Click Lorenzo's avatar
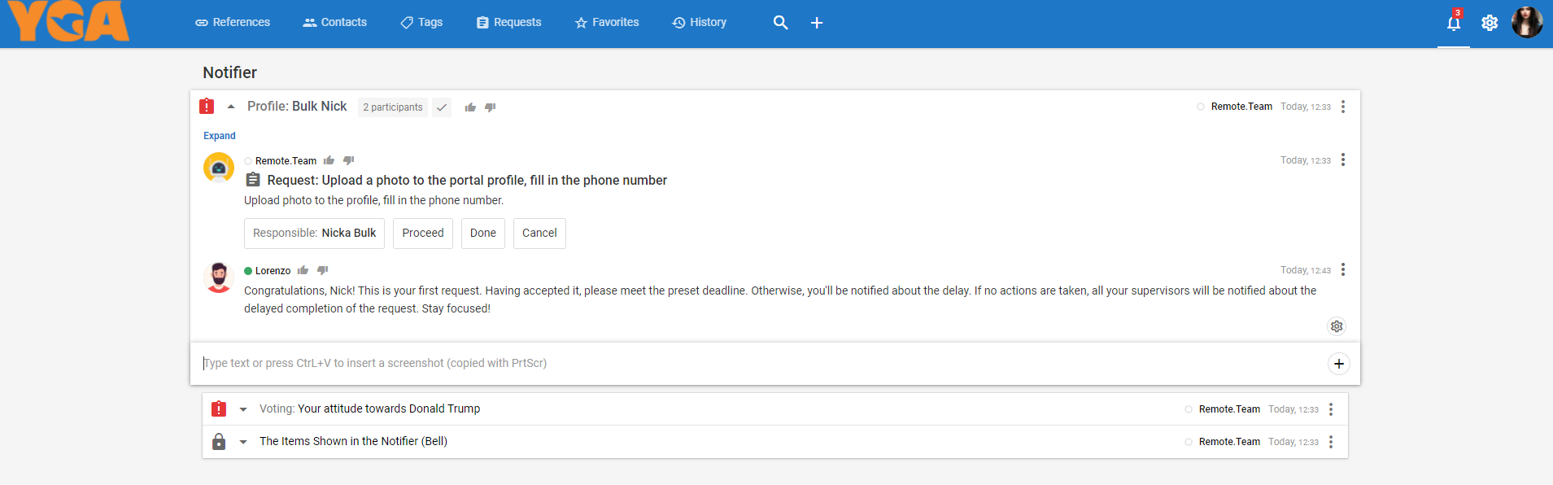Screen dimensions: 1553x485 219,277
